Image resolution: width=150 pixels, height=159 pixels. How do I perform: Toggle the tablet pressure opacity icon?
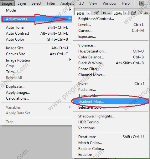click(96, 13)
